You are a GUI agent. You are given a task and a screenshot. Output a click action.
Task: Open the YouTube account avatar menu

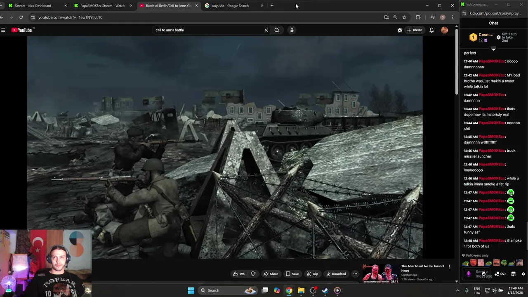(444, 30)
